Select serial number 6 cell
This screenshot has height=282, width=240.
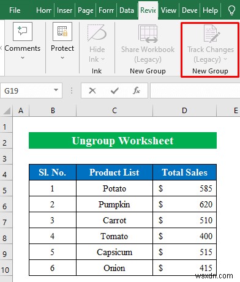(53, 268)
